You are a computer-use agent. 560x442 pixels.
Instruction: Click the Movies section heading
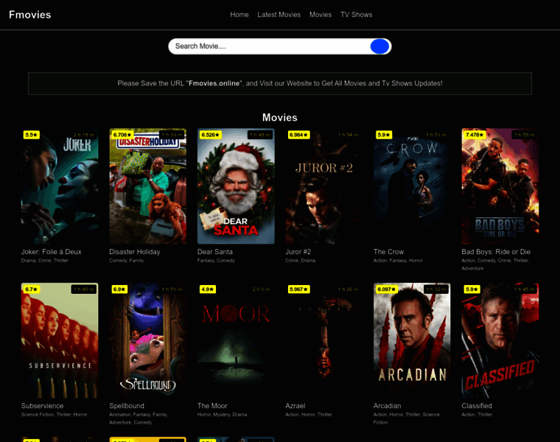click(x=280, y=117)
